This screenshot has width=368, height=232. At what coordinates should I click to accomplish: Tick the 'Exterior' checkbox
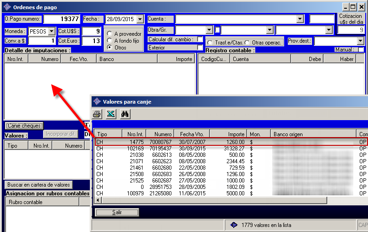click(200, 47)
